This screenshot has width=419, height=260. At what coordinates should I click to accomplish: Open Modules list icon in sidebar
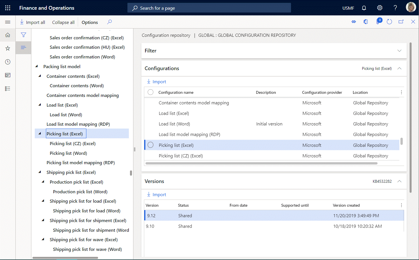[x=8, y=89]
